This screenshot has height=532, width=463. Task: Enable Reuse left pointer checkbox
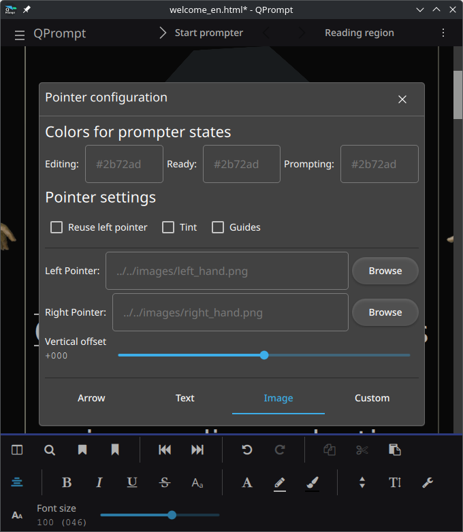pyautogui.click(x=57, y=227)
